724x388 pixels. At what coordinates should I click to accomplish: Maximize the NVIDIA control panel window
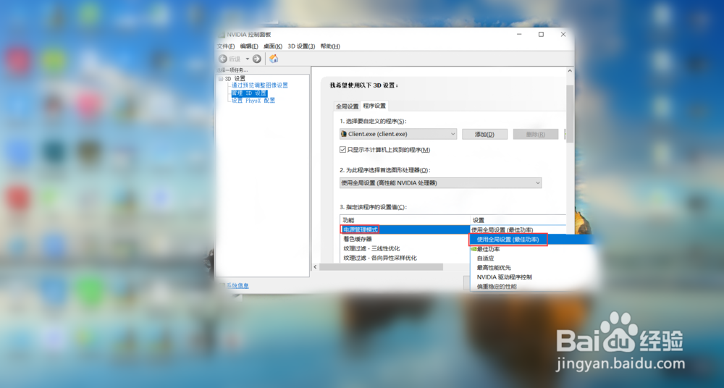click(541, 35)
